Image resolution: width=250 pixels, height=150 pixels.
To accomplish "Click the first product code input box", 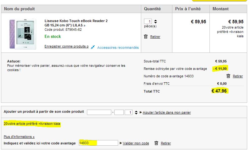I will 99,112.
